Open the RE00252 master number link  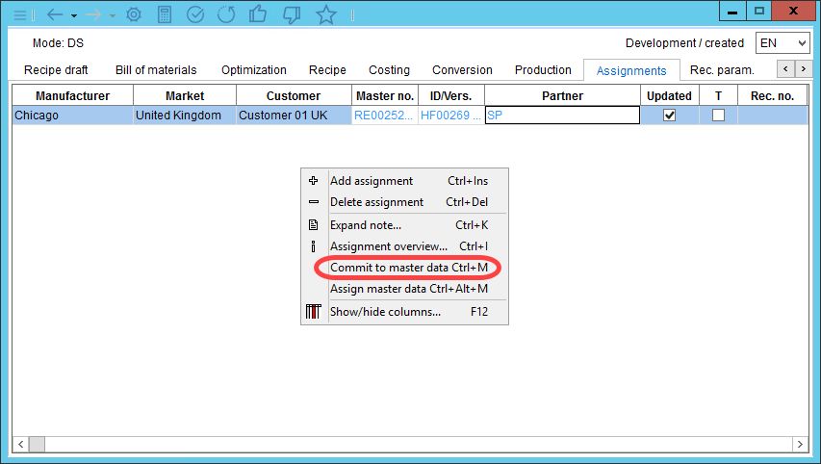point(384,116)
